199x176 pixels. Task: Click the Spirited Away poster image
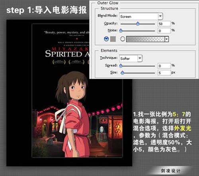[77, 91]
